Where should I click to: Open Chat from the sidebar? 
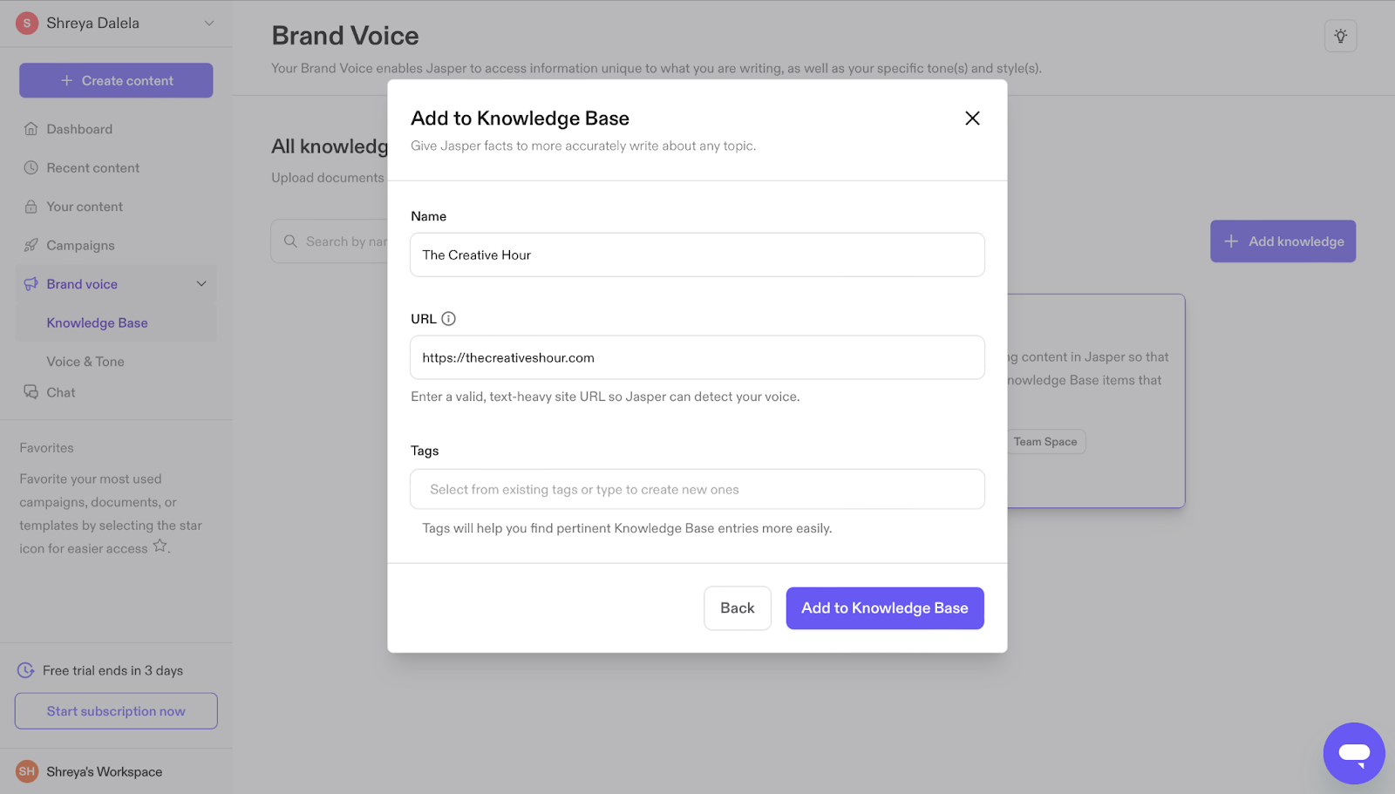[61, 392]
